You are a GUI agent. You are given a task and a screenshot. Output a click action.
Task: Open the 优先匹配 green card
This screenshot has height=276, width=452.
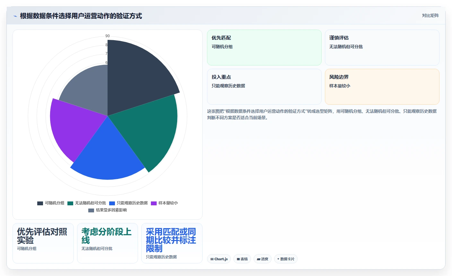264,48
